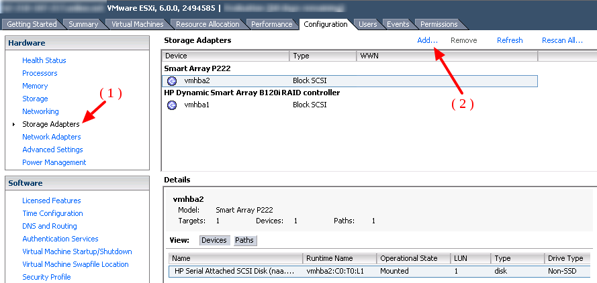Open Security Profile settings
597x283 pixels.
point(46,277)
